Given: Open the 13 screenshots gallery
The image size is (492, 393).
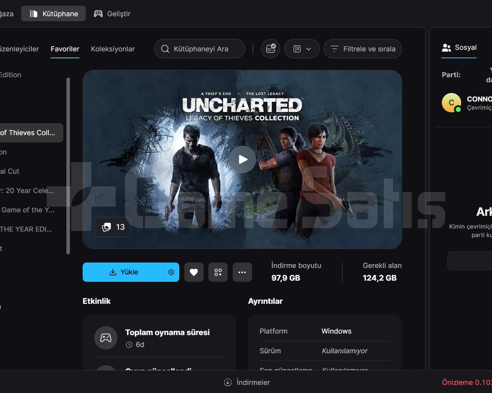Looking at the screenshot, I should tap(113, 227).
